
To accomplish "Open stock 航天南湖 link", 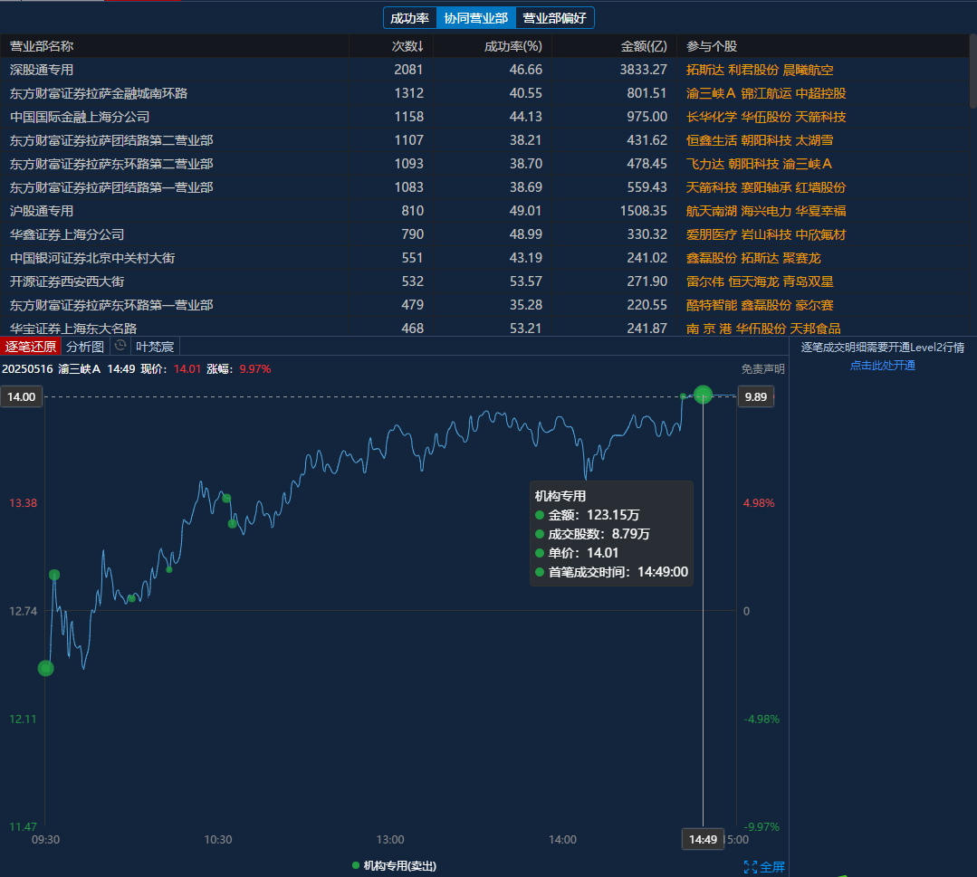I will (712, 211).
